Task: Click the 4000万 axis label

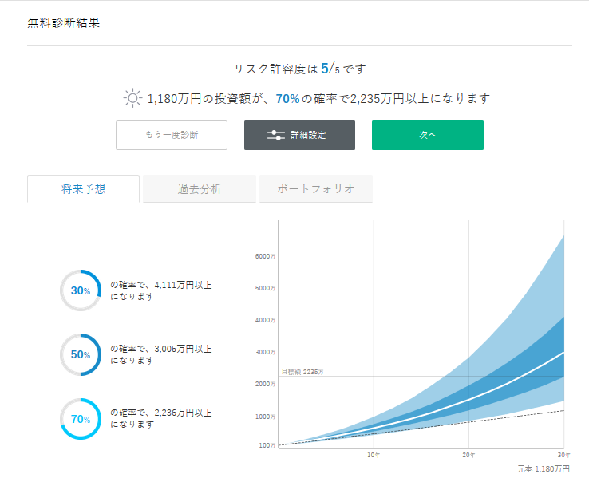Action: pyautogui.click(x=265, y=320)
